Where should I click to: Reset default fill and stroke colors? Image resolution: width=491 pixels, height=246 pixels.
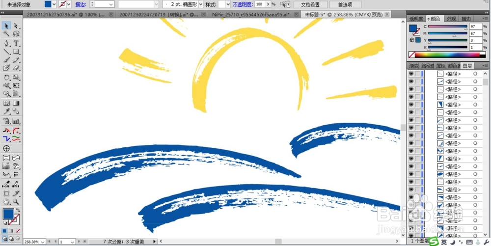click(5, 223)
